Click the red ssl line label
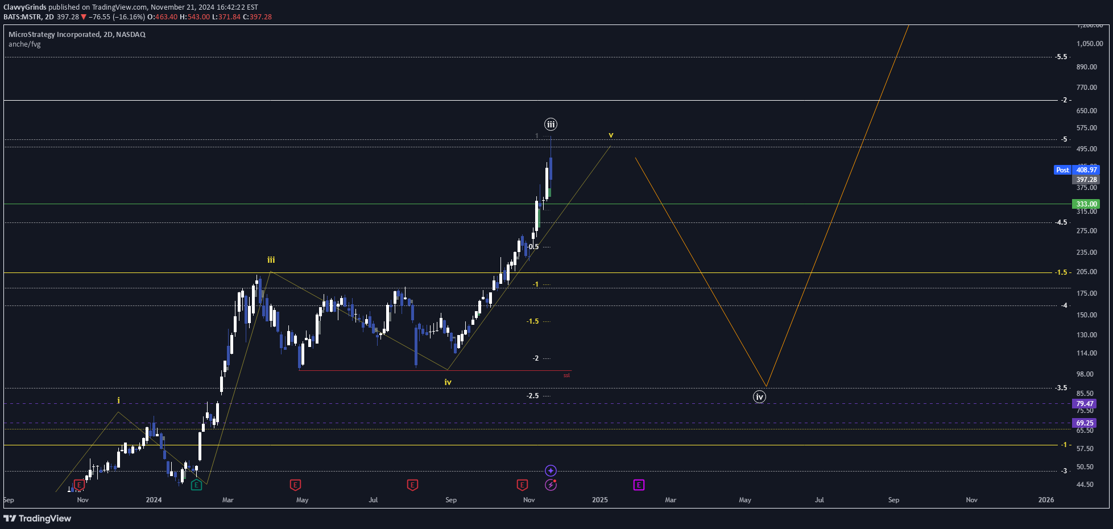This screenshot has width=1113, height=529. pos(566,375)
